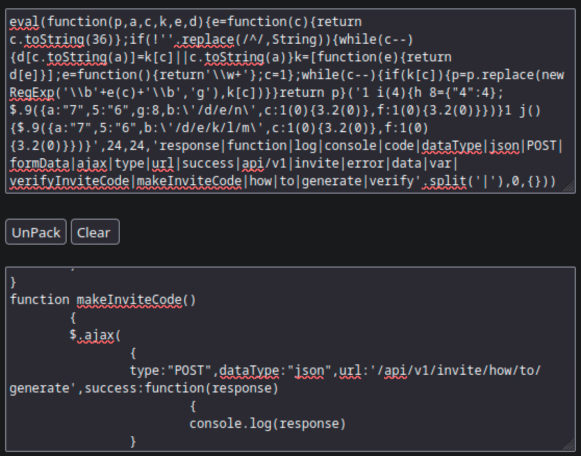Screen dimensions: 581x456
Task: Grab the input textarea resize handle
Action: click(x=569, y=187)
